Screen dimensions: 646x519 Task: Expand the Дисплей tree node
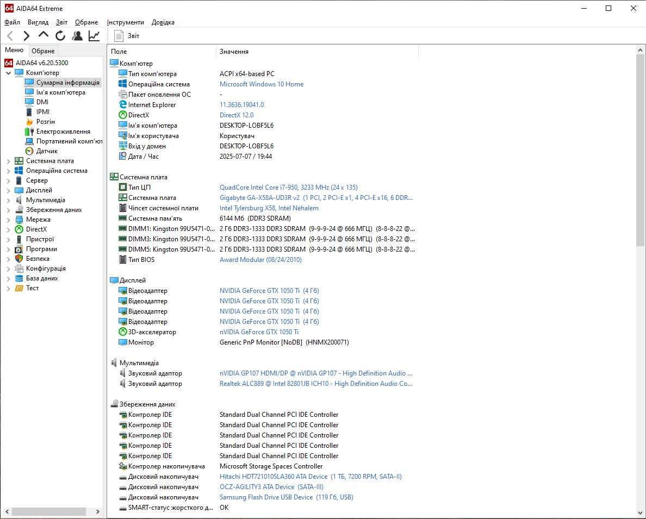coord(8,190)
